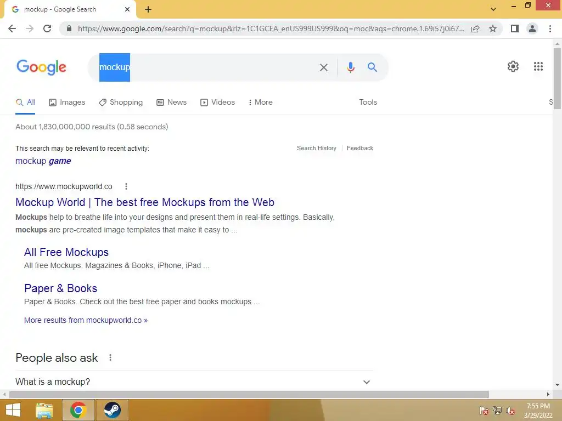Click the magnifier search button
Screen dimensions: 562x421
(x=373, y=67)
